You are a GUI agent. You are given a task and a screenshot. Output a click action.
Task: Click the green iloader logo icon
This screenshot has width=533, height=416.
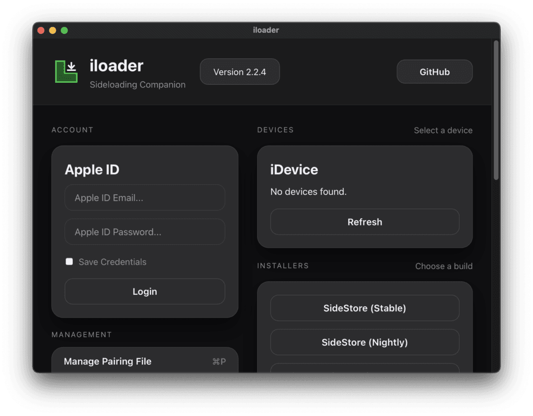pyautogui.click(x=66, y=71)
